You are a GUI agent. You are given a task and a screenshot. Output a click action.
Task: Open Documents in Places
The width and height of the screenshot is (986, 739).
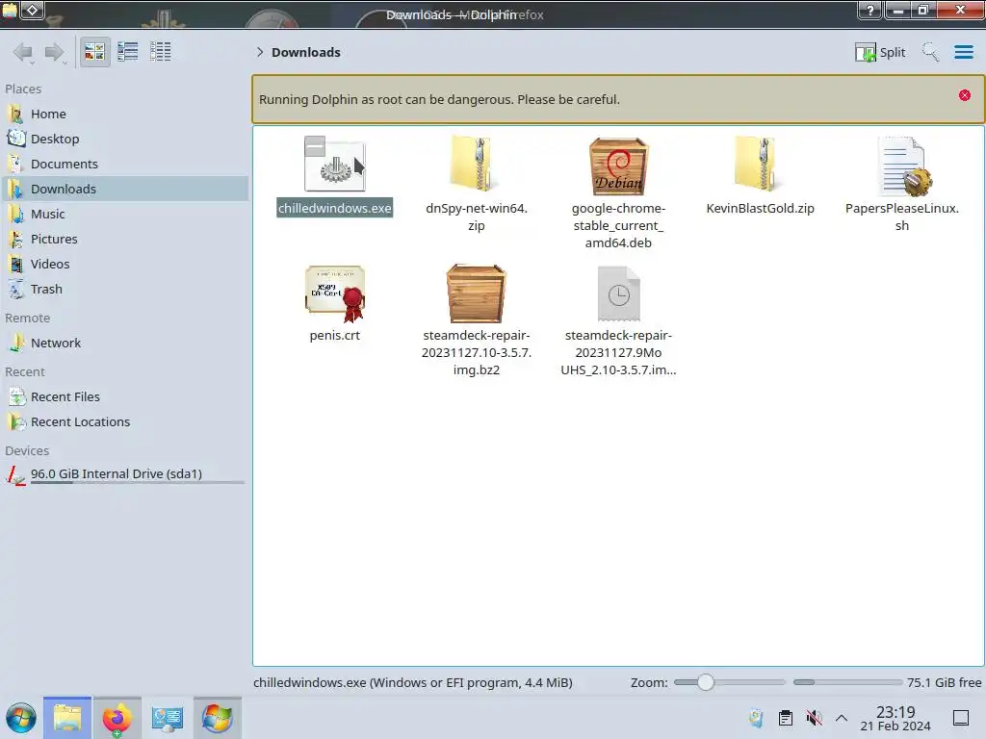(x=126, y=164)
